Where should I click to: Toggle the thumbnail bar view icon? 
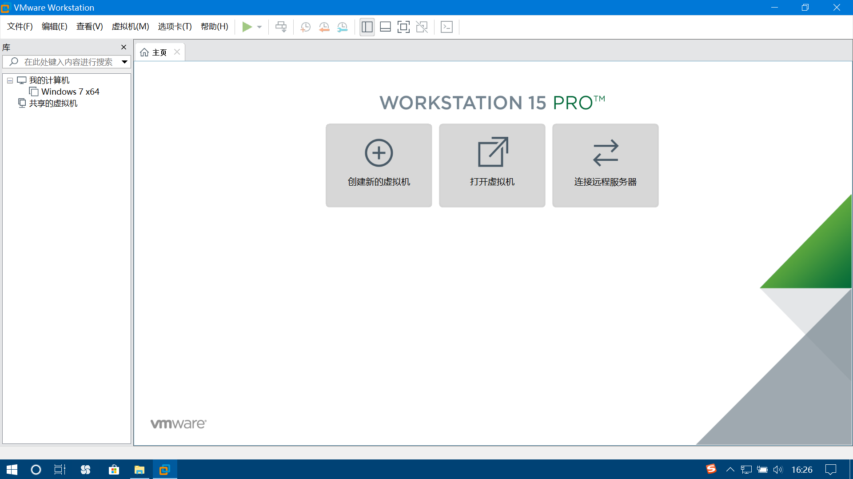385,27
